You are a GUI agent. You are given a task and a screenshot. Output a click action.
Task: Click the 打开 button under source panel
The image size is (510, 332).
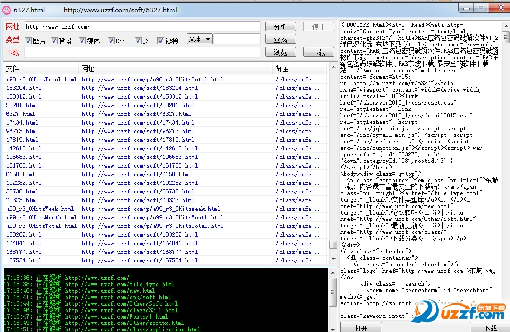361,328
